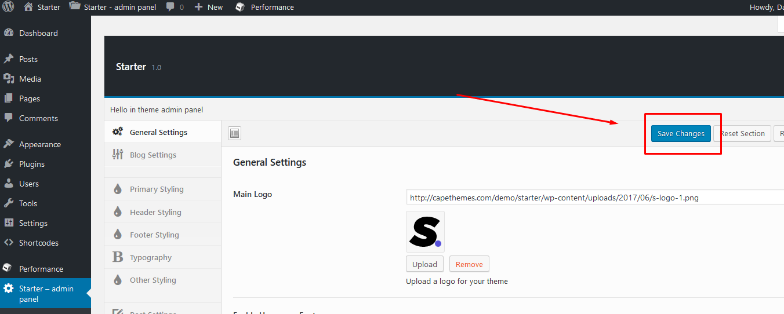The height and width of the screenshot is (314, 784).
Task: Click the Save Changes button
Action: click(681, 133)
